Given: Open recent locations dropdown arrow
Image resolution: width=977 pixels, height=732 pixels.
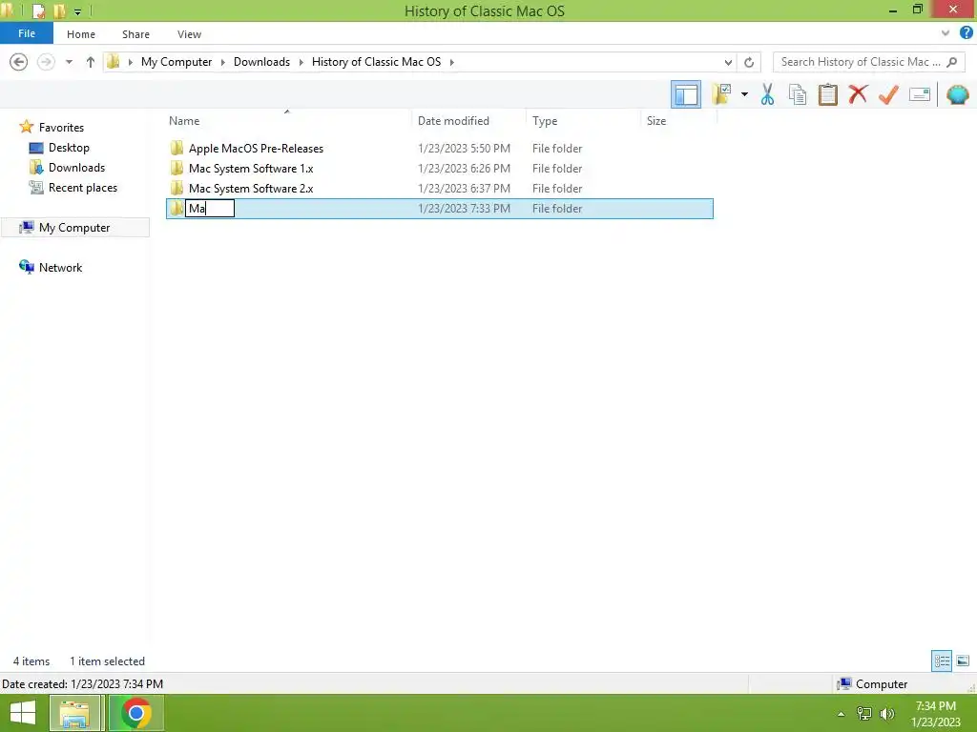Looking at the screenshot, I should pyautogui.click(x=69, y=62).
